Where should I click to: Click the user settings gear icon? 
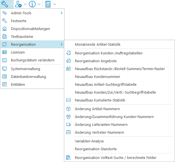pyautogui.click(x=19, y=4)
